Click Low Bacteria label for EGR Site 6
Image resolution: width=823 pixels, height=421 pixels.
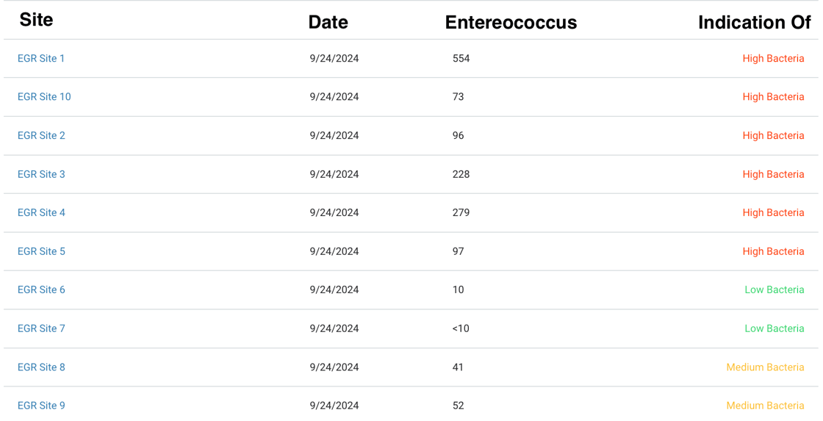point(775,289)
